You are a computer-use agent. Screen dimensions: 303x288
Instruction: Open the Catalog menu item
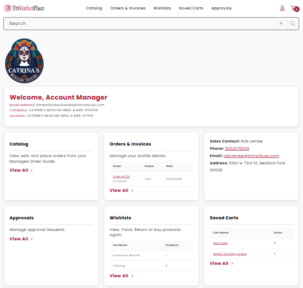[94, 8]
